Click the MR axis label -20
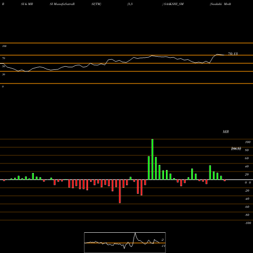The width and height of the screenshot is (253, 253). pos(247,191)
